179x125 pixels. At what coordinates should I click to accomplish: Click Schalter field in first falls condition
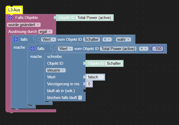[x=92, y=39]
